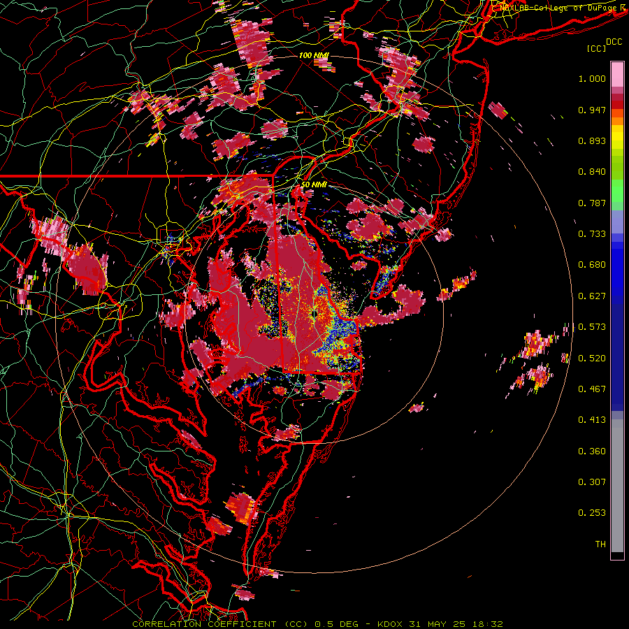Select the 0.840 scale value
Image resolution: width=629 pixels, height=629 pixels.
(592, 172)
